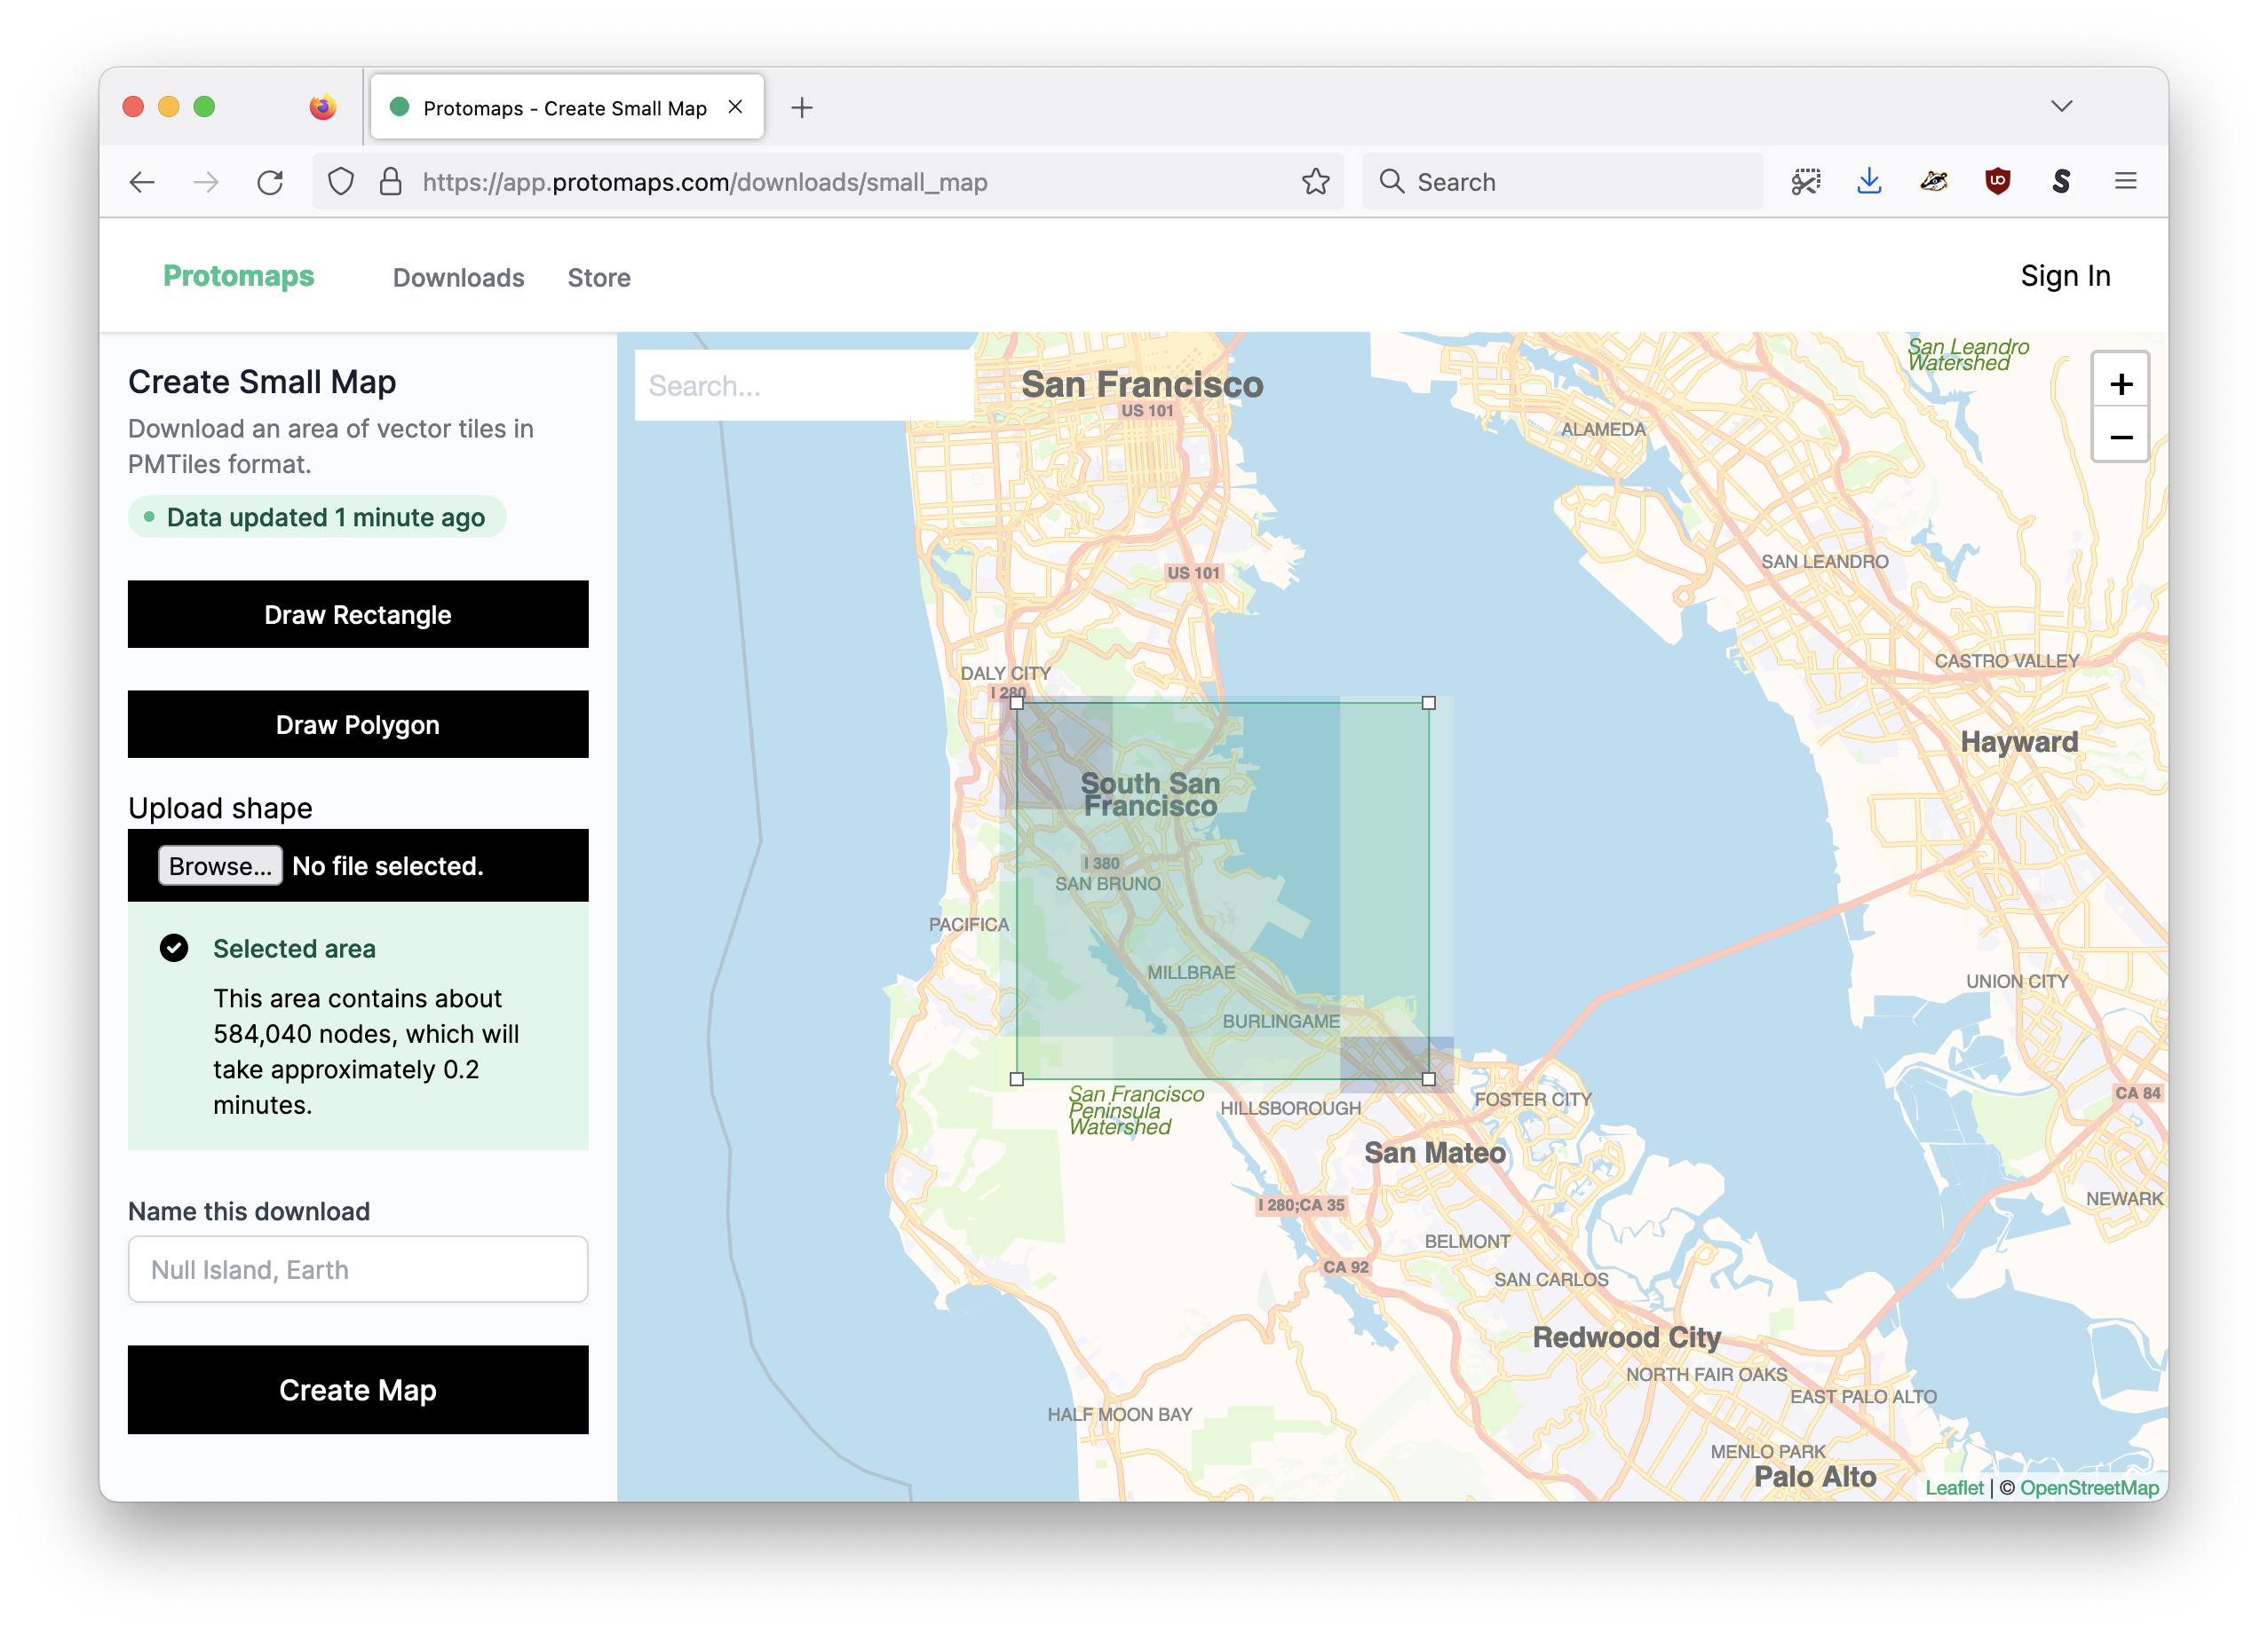Bookmark this page with the star icon
This screenshot has height=1633, width=2268.
tap(1315, 182)
